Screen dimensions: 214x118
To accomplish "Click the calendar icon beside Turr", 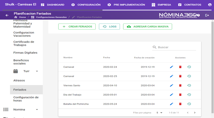I will coord(16,71).
